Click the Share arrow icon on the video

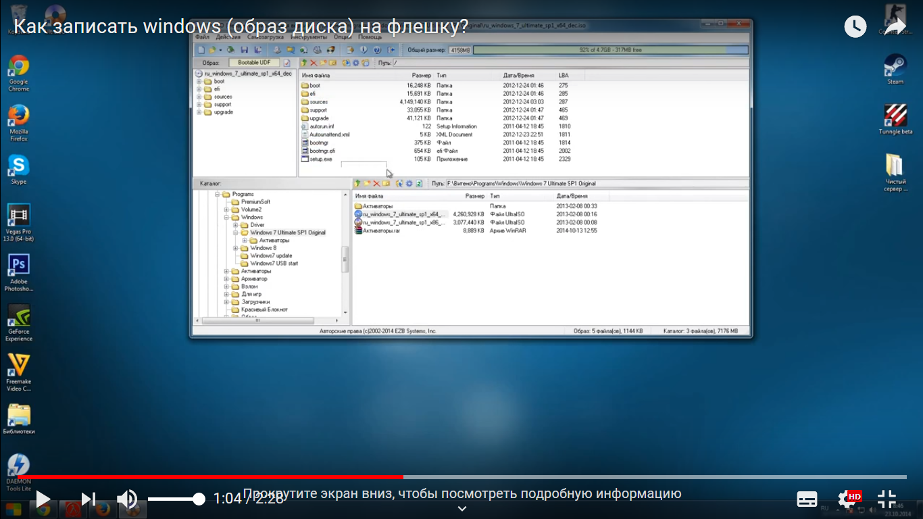[x=895, y=26]
